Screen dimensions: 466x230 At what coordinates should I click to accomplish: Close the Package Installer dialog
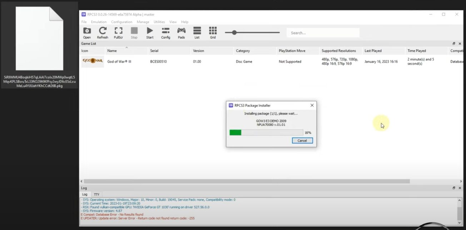[312, 105]
